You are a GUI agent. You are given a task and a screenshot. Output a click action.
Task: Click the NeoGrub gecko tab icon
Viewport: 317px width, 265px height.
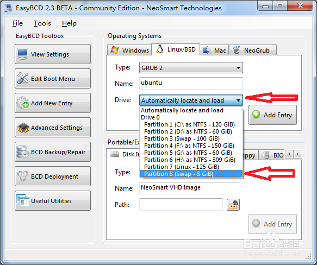236,50
